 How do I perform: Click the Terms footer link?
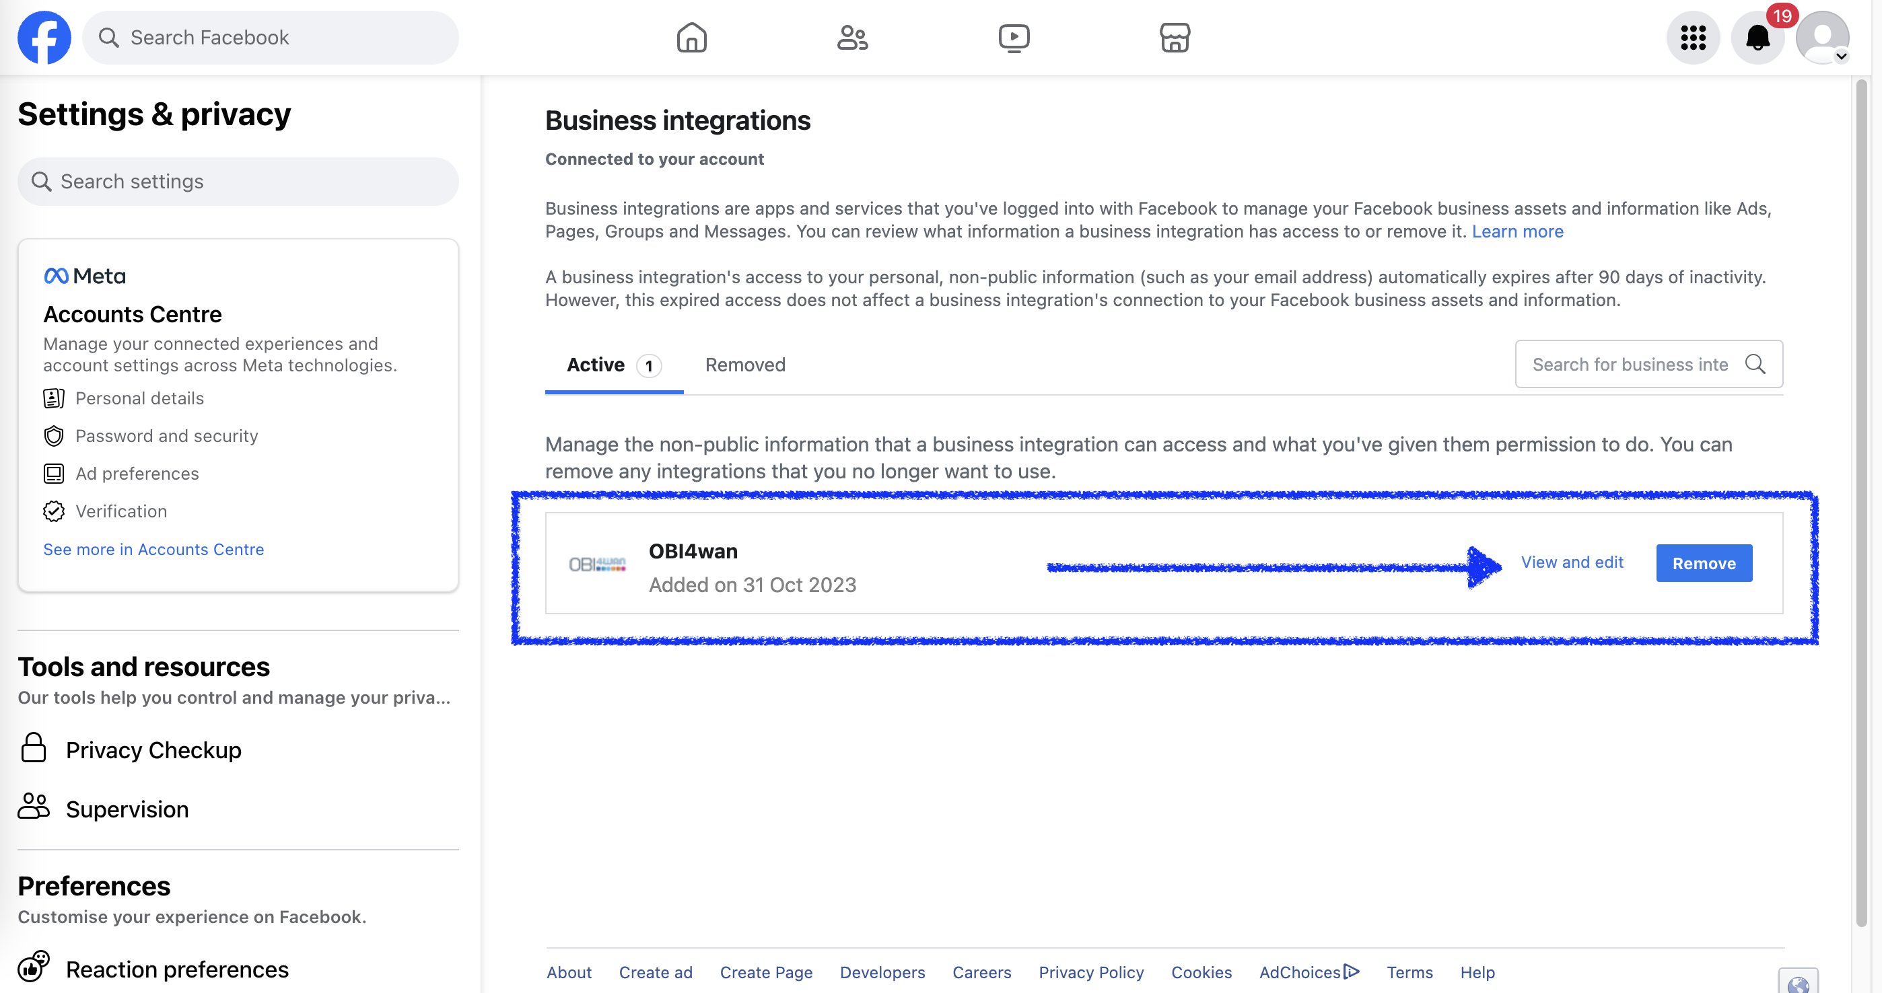1409,972
